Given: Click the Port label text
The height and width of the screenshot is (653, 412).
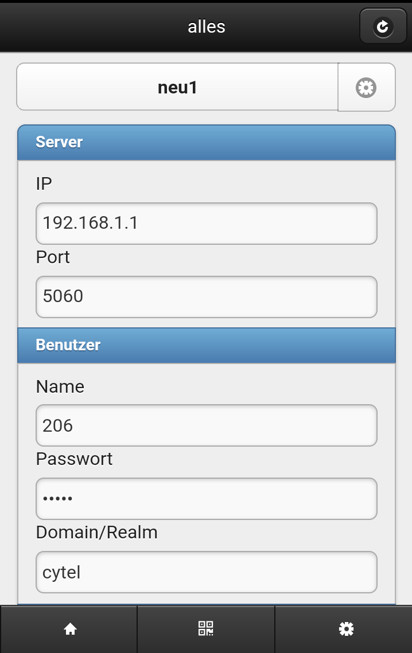Looking at the screenshot, I should pos(53,257).
